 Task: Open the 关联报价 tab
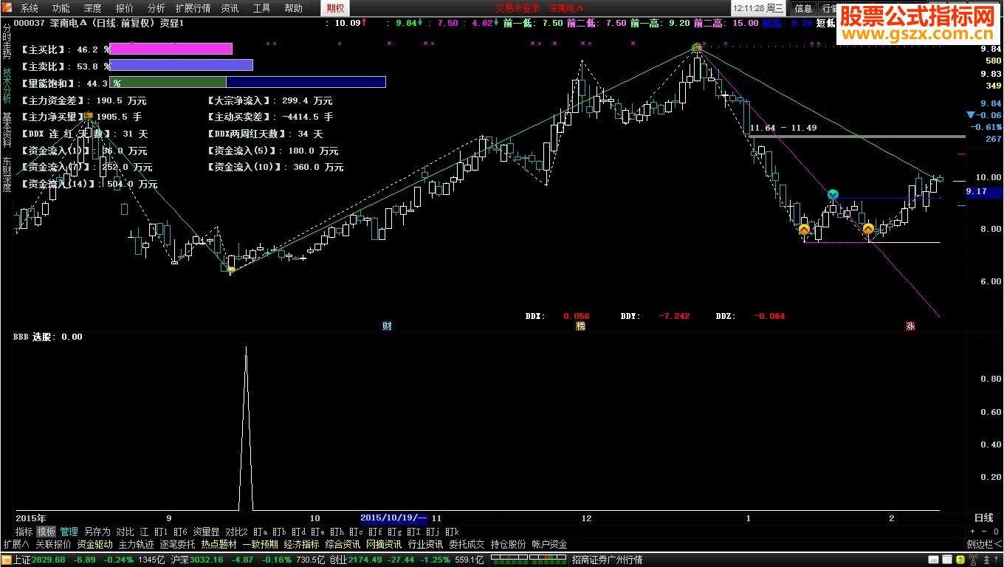53,544
